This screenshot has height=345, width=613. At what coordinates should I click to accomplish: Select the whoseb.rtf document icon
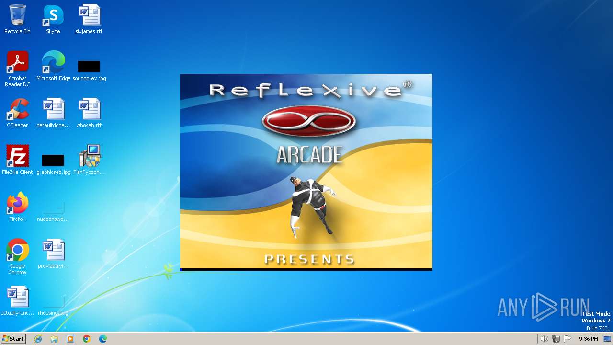click(x=89, y=113)
